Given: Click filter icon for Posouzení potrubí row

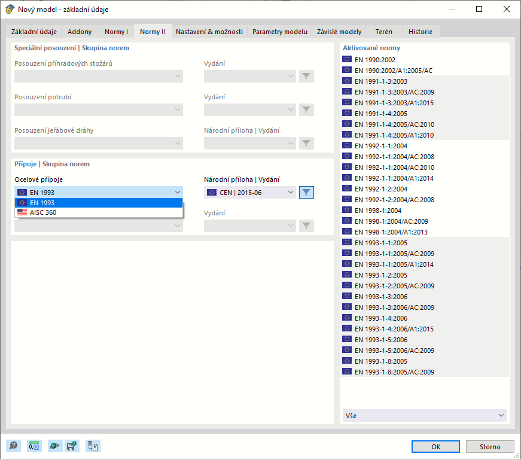Looking at the screenshot, I should pyautogui.click(x=306, y=109).
